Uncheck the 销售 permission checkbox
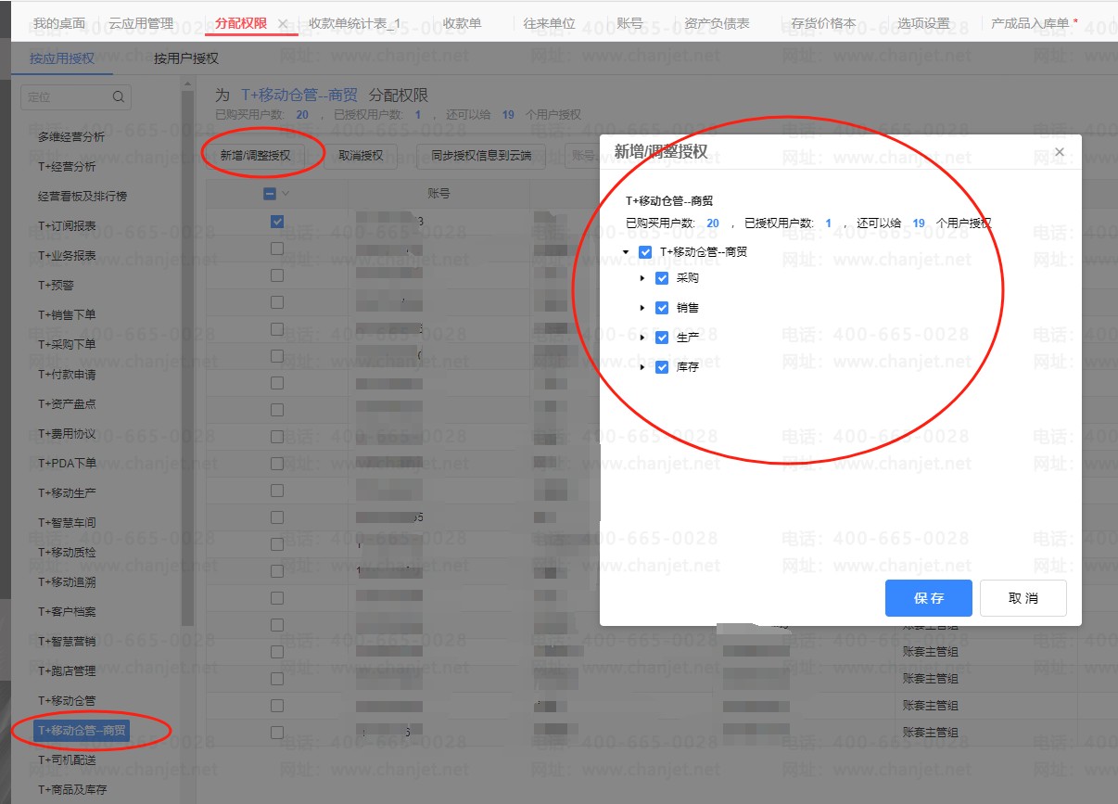This screenshot has height=804, width=1118. point(662,308)
